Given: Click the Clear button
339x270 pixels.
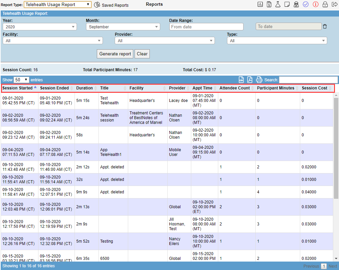Looking at the screenshot, I should coord(142,54).
